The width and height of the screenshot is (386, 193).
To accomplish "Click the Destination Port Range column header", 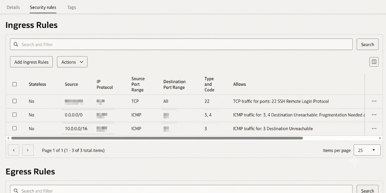I will pyautogui.click(x=174, y=85).
